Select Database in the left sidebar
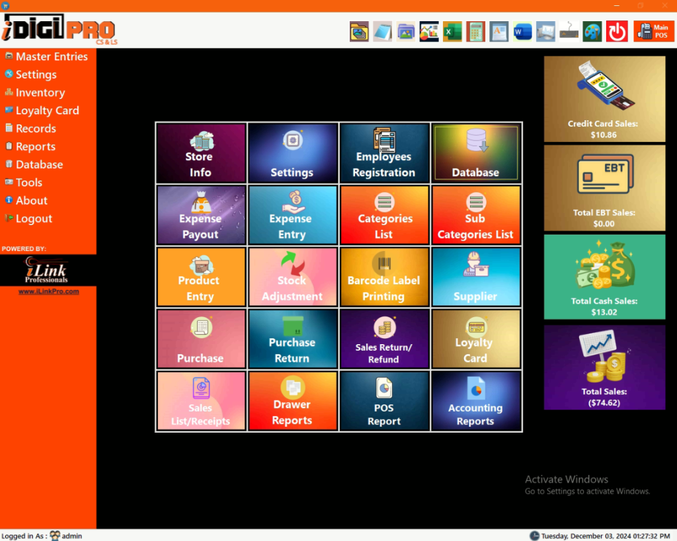 tap(34, 164)
